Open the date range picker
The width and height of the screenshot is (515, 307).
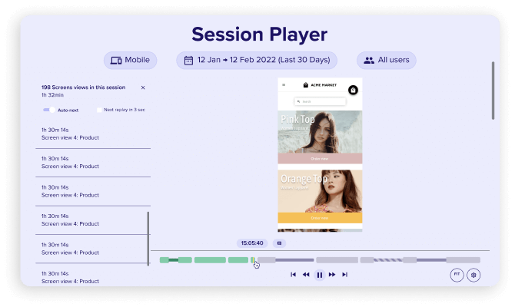tap(257, 60)
